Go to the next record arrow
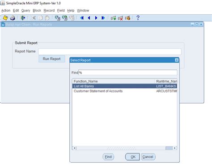Screen dimensions: 212x165 96,18
